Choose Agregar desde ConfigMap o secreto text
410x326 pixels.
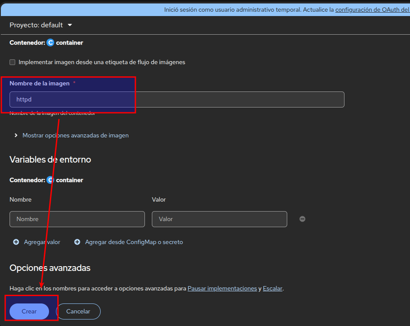coord(134,242)
